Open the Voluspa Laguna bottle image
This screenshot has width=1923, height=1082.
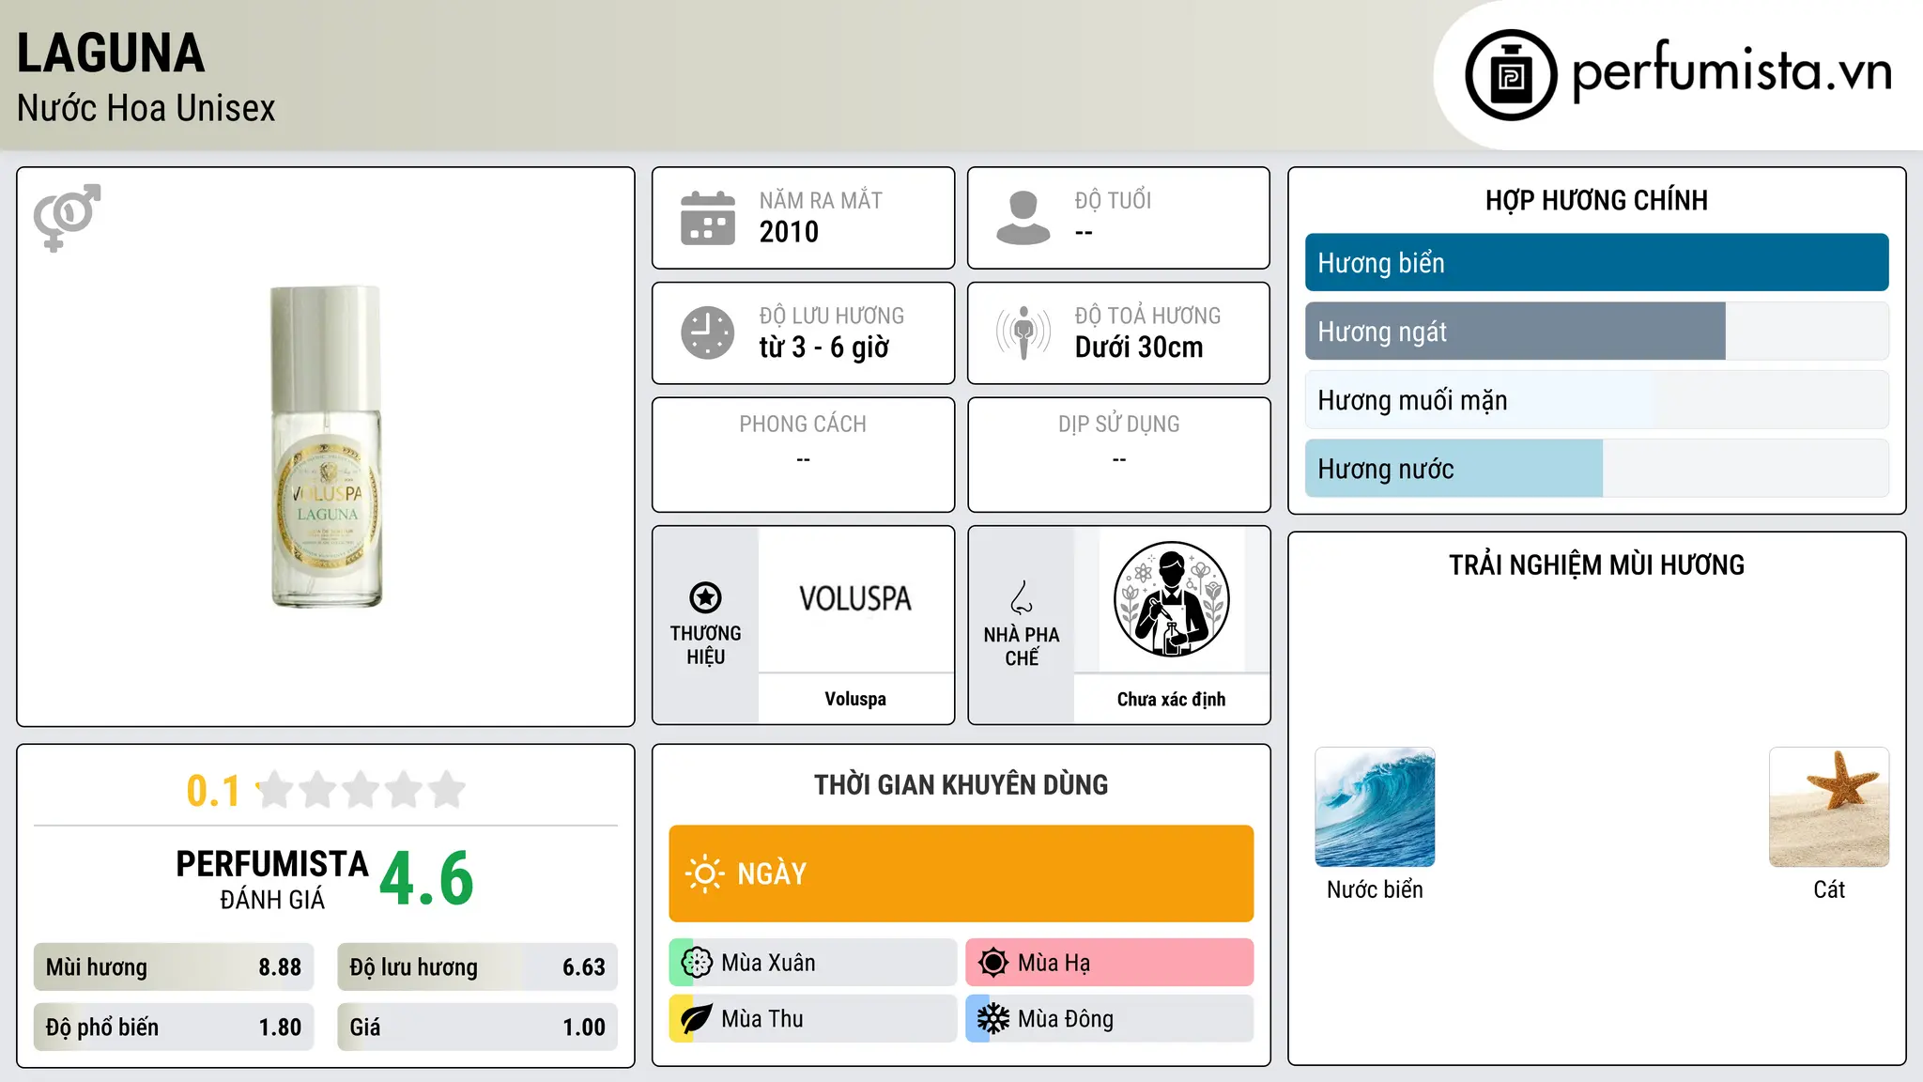coord(326,447)
